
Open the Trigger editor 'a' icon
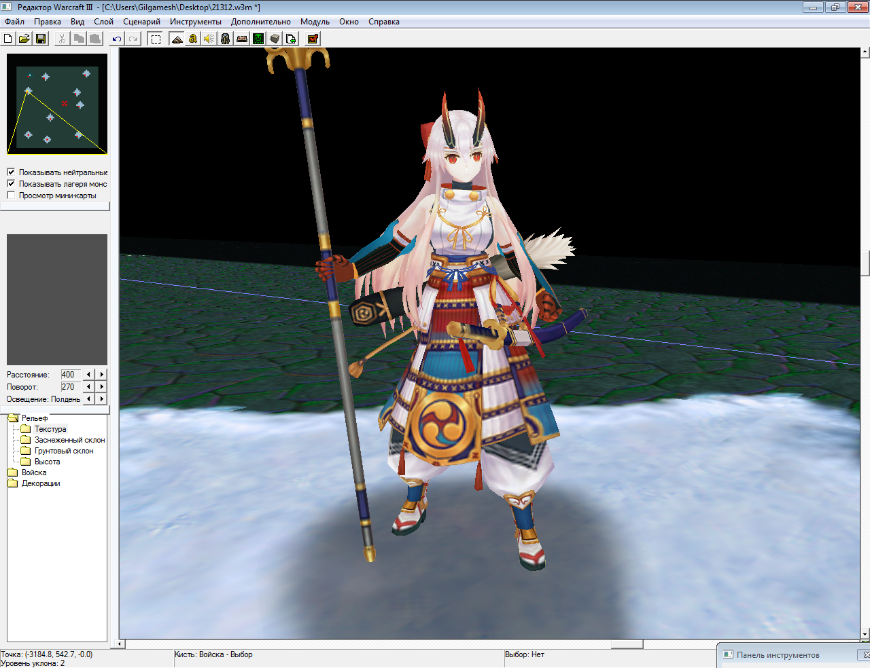pos(193,39)
